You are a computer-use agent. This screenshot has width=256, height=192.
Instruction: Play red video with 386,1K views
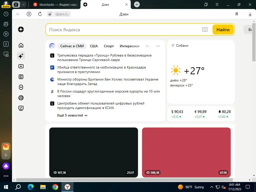[186, 152]
